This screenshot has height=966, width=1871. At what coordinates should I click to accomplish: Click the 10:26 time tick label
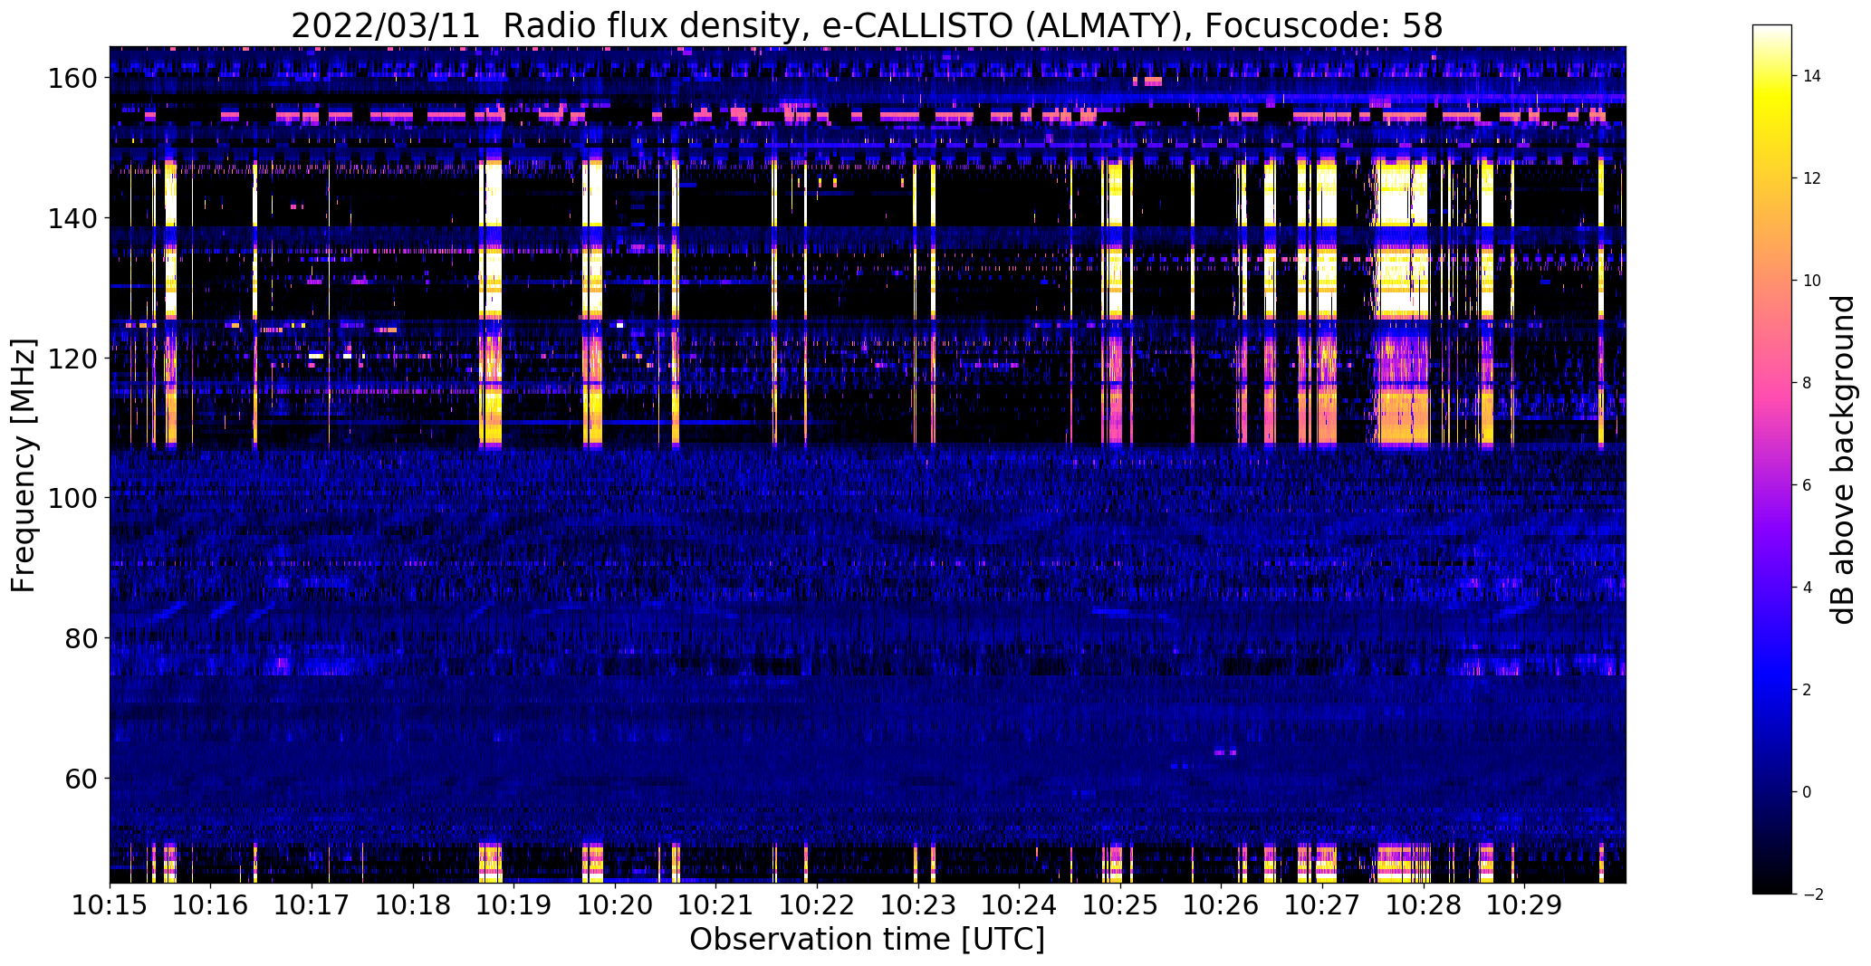[x=1221, y=904]
